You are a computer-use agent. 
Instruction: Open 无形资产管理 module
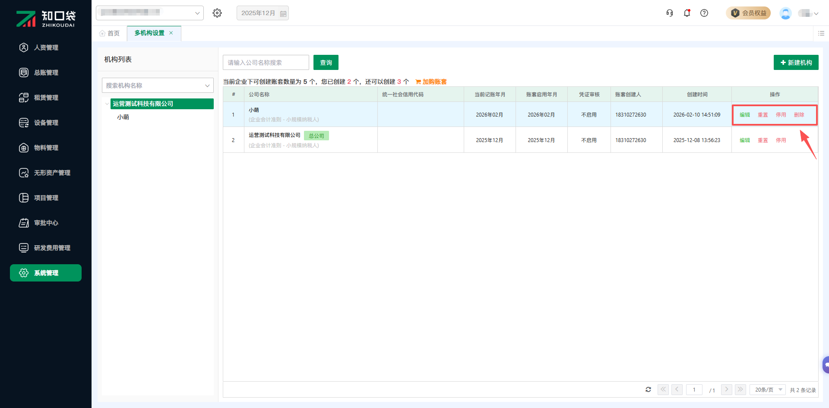click(46, 173)
